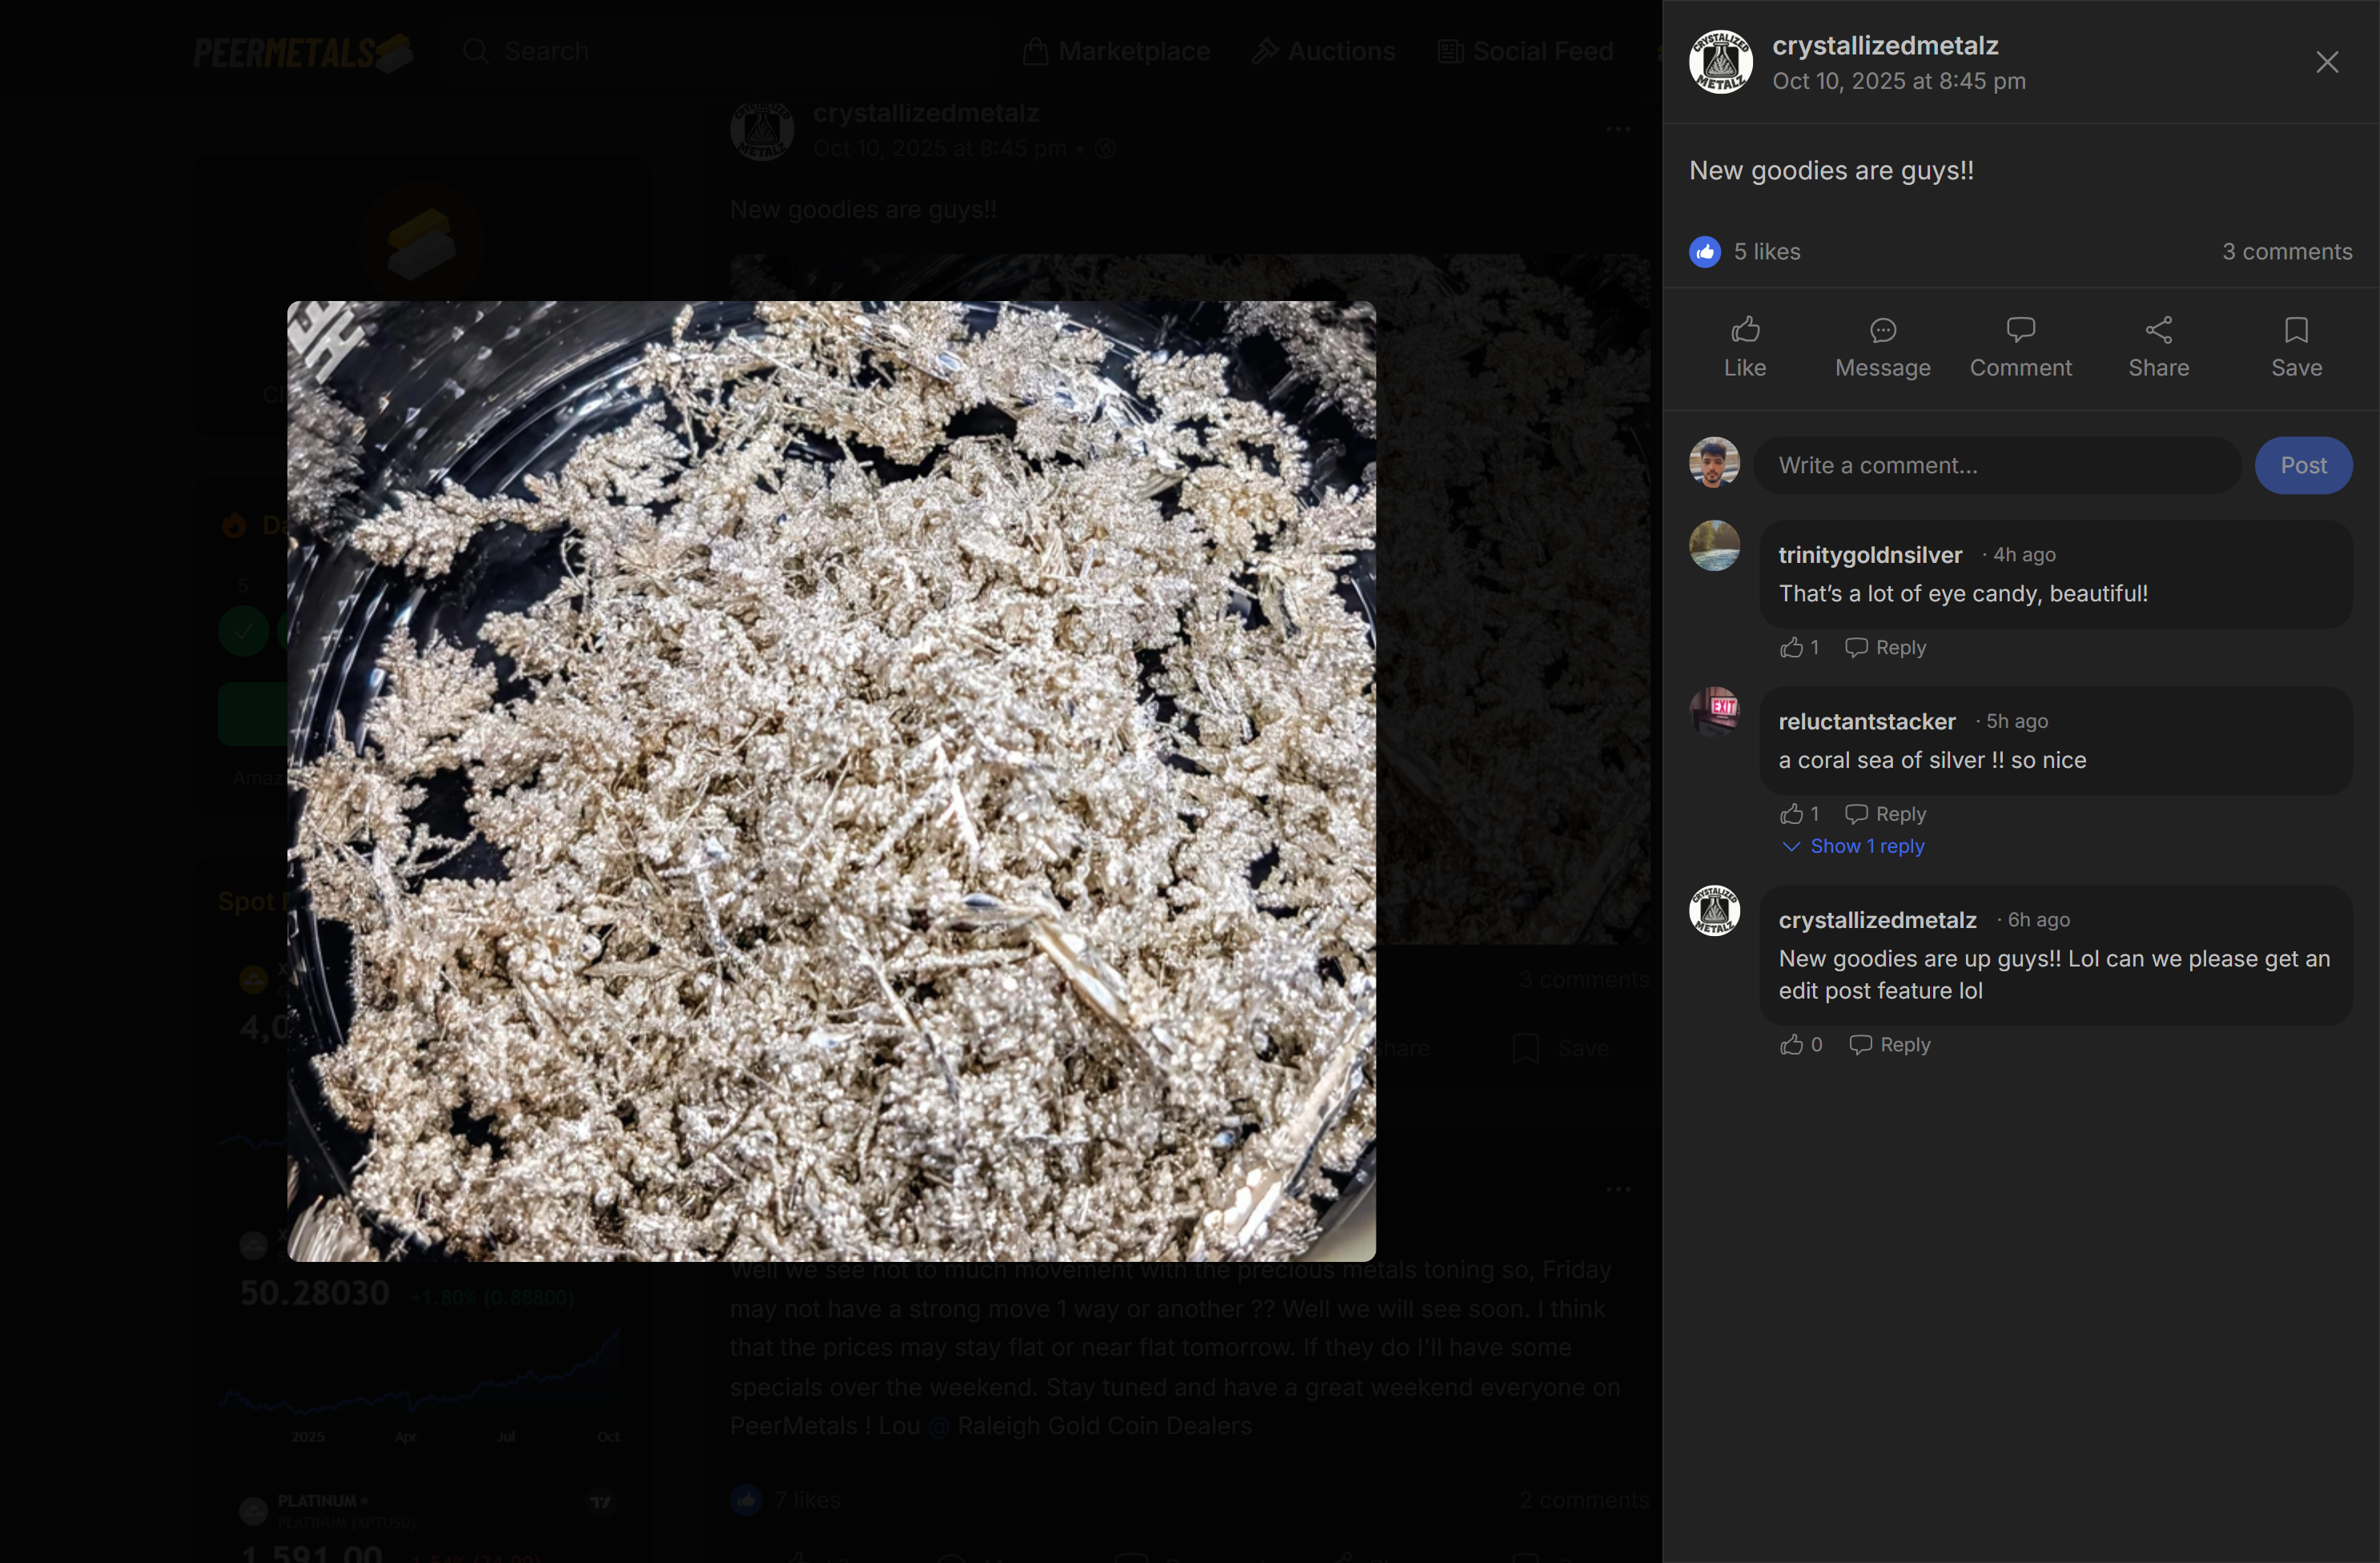This screenshot has width=2380, height=1563.
Task: Like reluctantstacker's comment
Action: (1791, 814)
